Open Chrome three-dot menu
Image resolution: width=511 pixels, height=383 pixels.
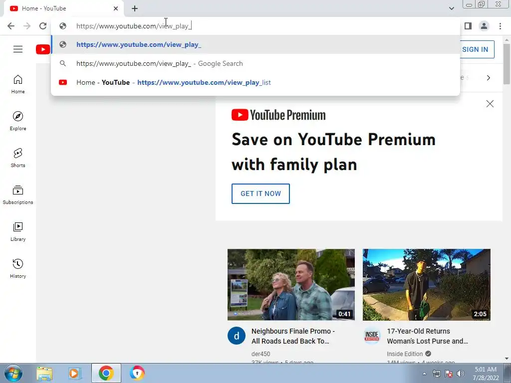(x=500, y=26)
